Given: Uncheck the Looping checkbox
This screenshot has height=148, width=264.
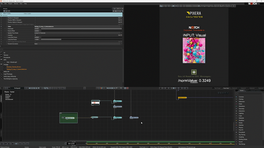Looking at the screenshot, I should click(x=35, y=35).
